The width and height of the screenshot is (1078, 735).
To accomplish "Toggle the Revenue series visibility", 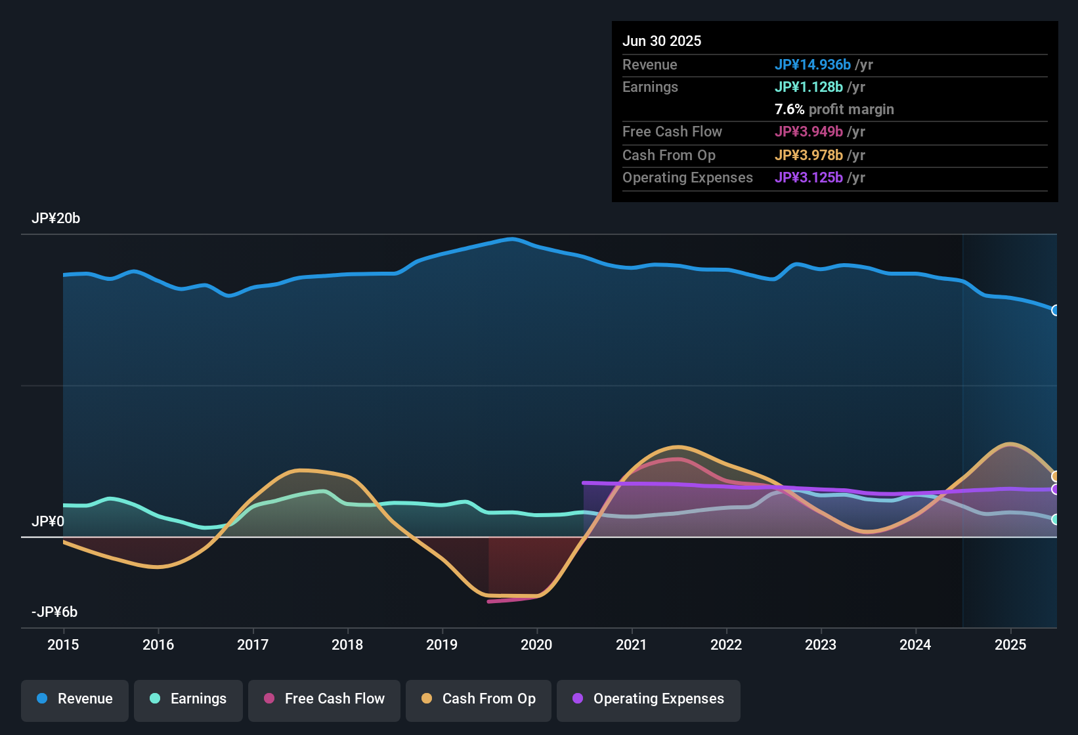I will (x=74, y=699).
